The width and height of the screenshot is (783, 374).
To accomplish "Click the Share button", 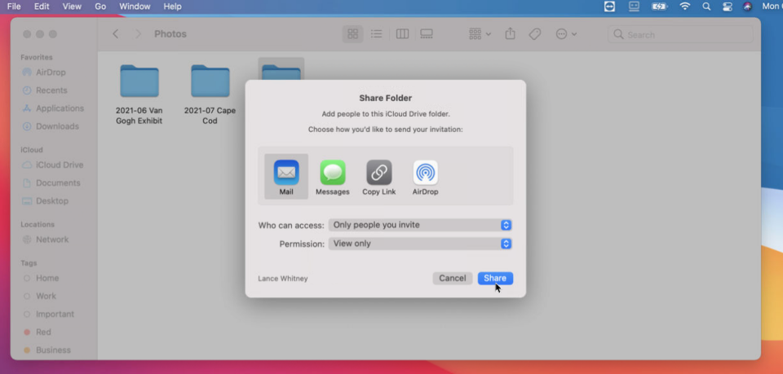I will tap(495, 278).
